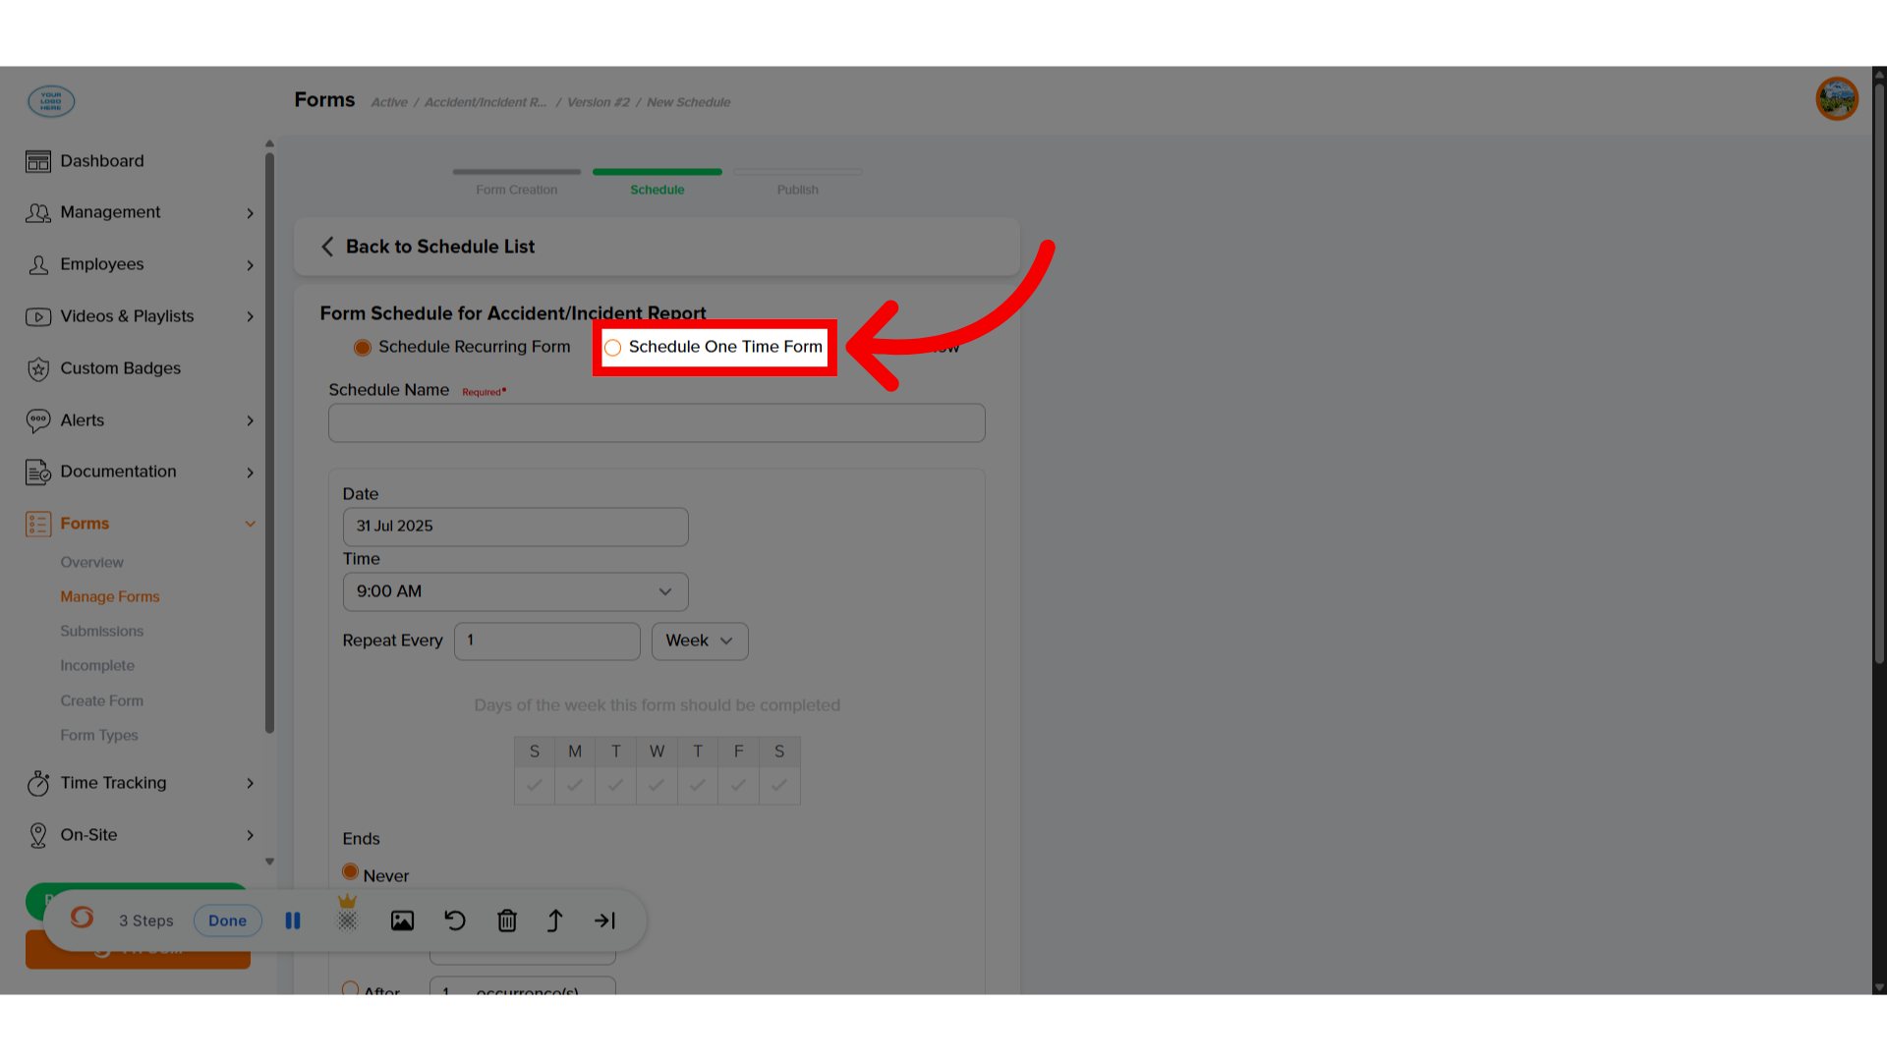Click the Alerts speech bubble icon

(38, 420)
